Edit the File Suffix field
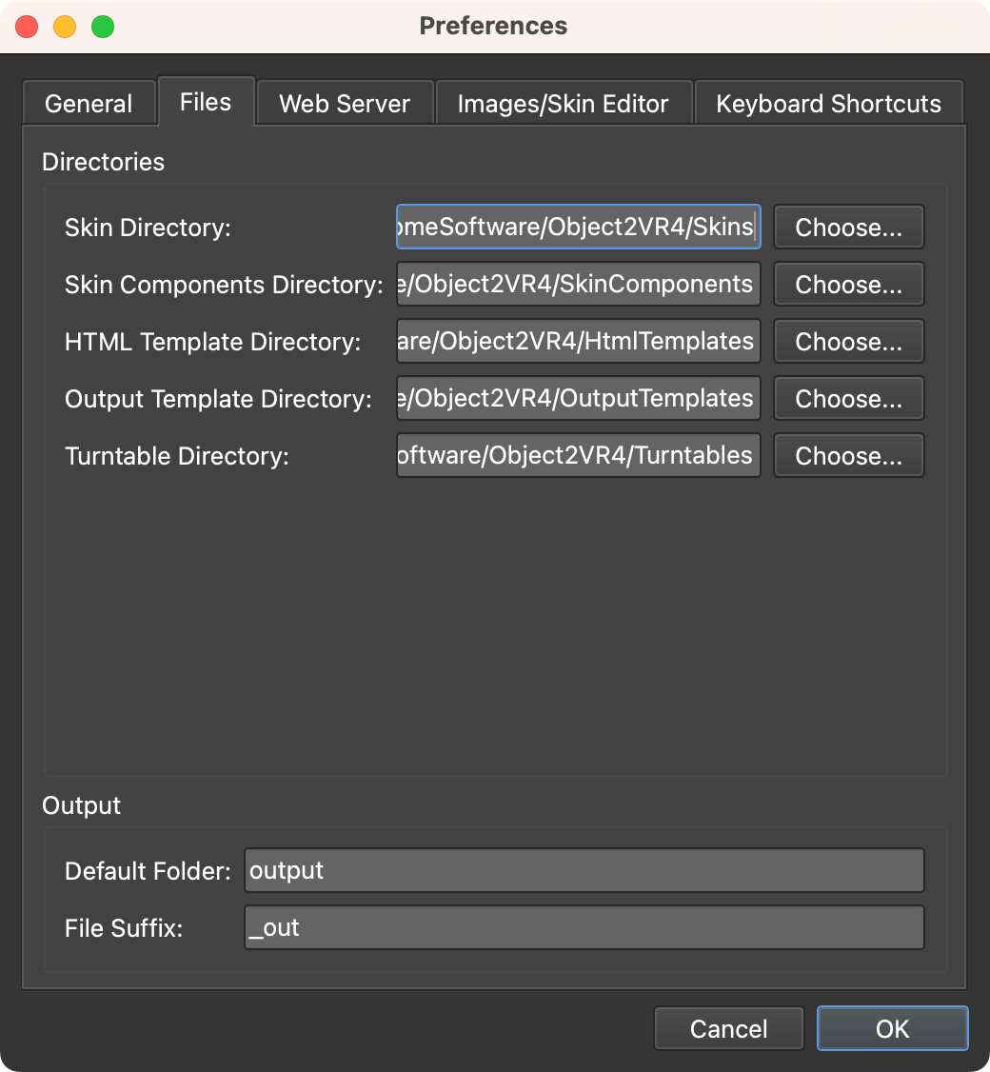 point(584,927)
